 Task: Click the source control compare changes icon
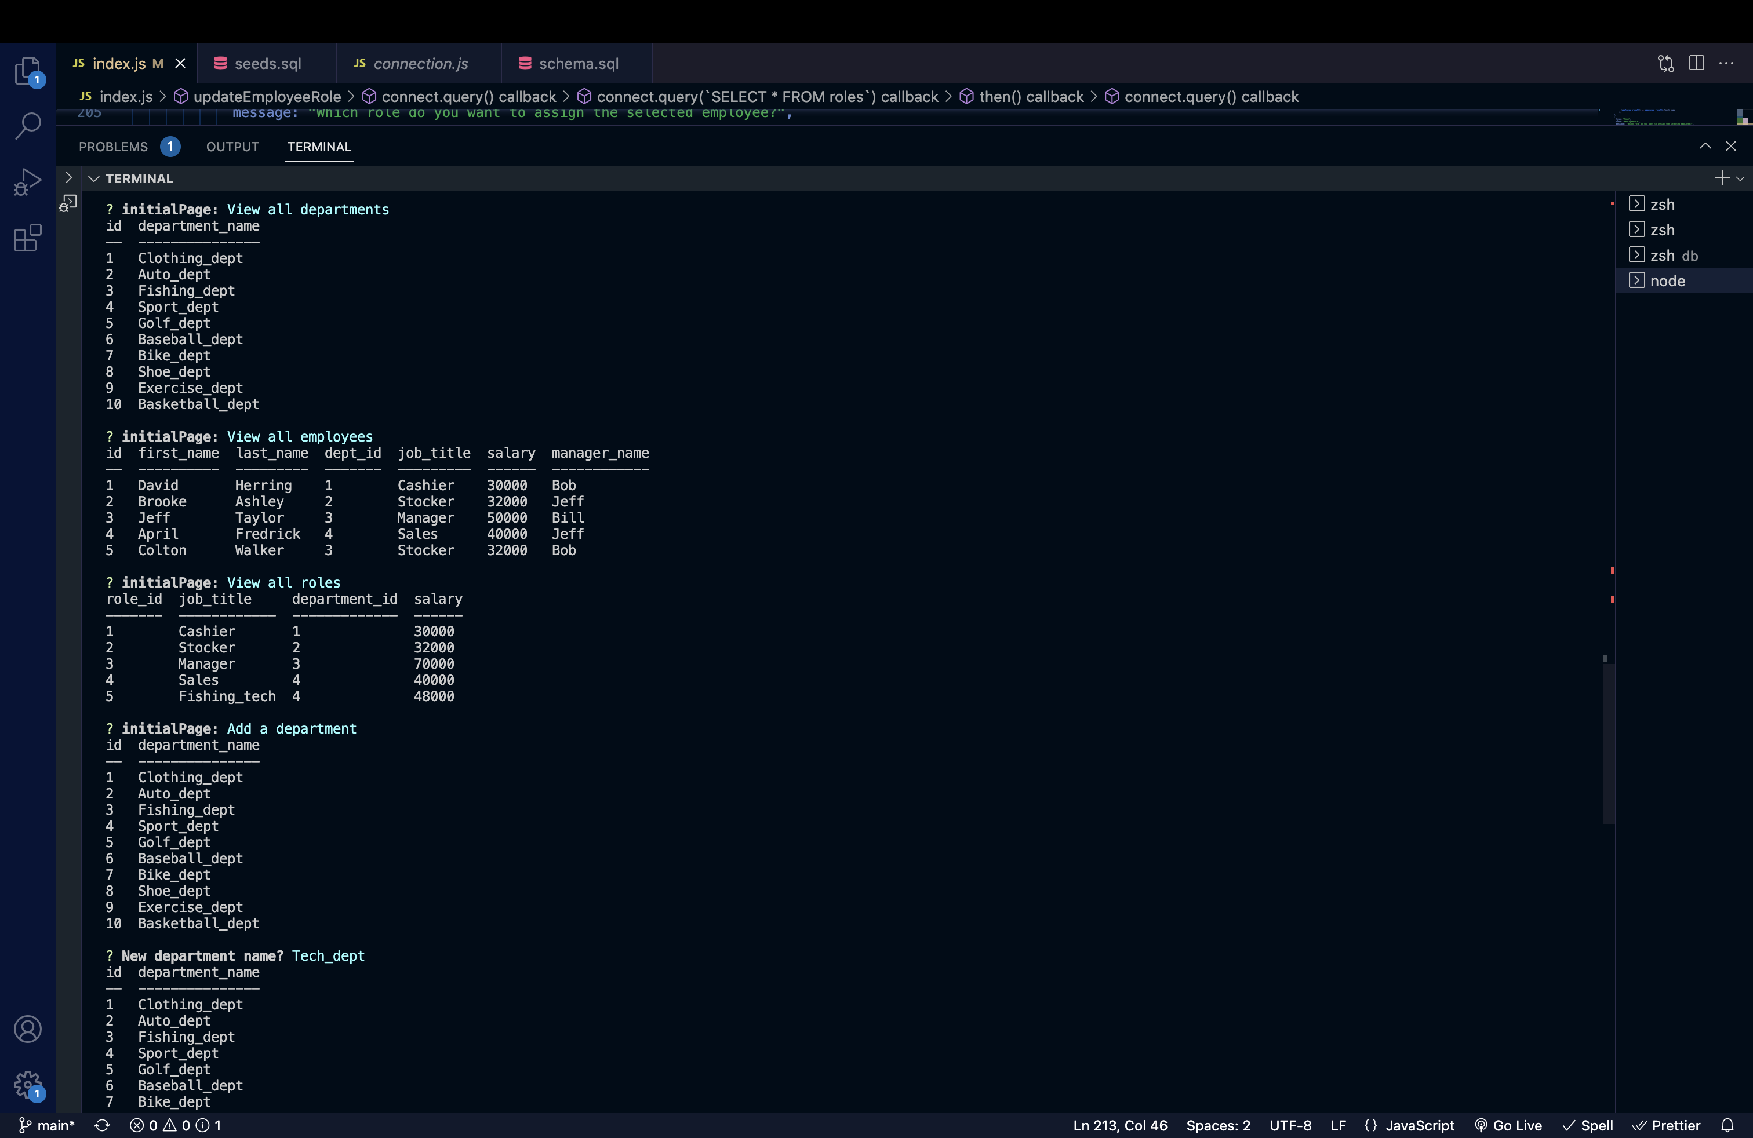(x=1665, y=63)
